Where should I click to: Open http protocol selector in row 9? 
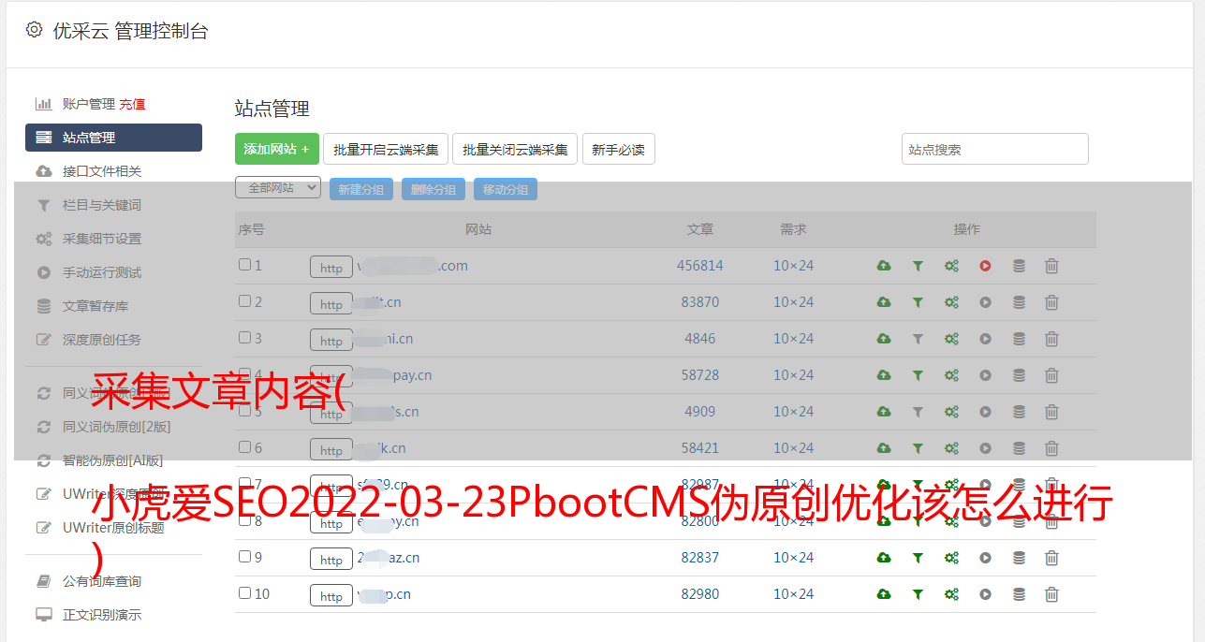331,560
